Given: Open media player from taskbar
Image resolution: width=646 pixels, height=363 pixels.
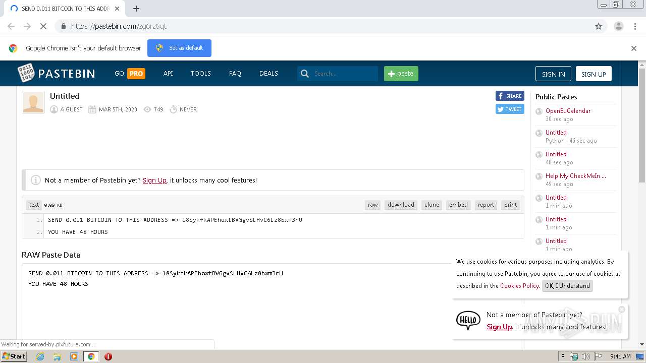Looking at the screenshot, I should click(74, 356).
